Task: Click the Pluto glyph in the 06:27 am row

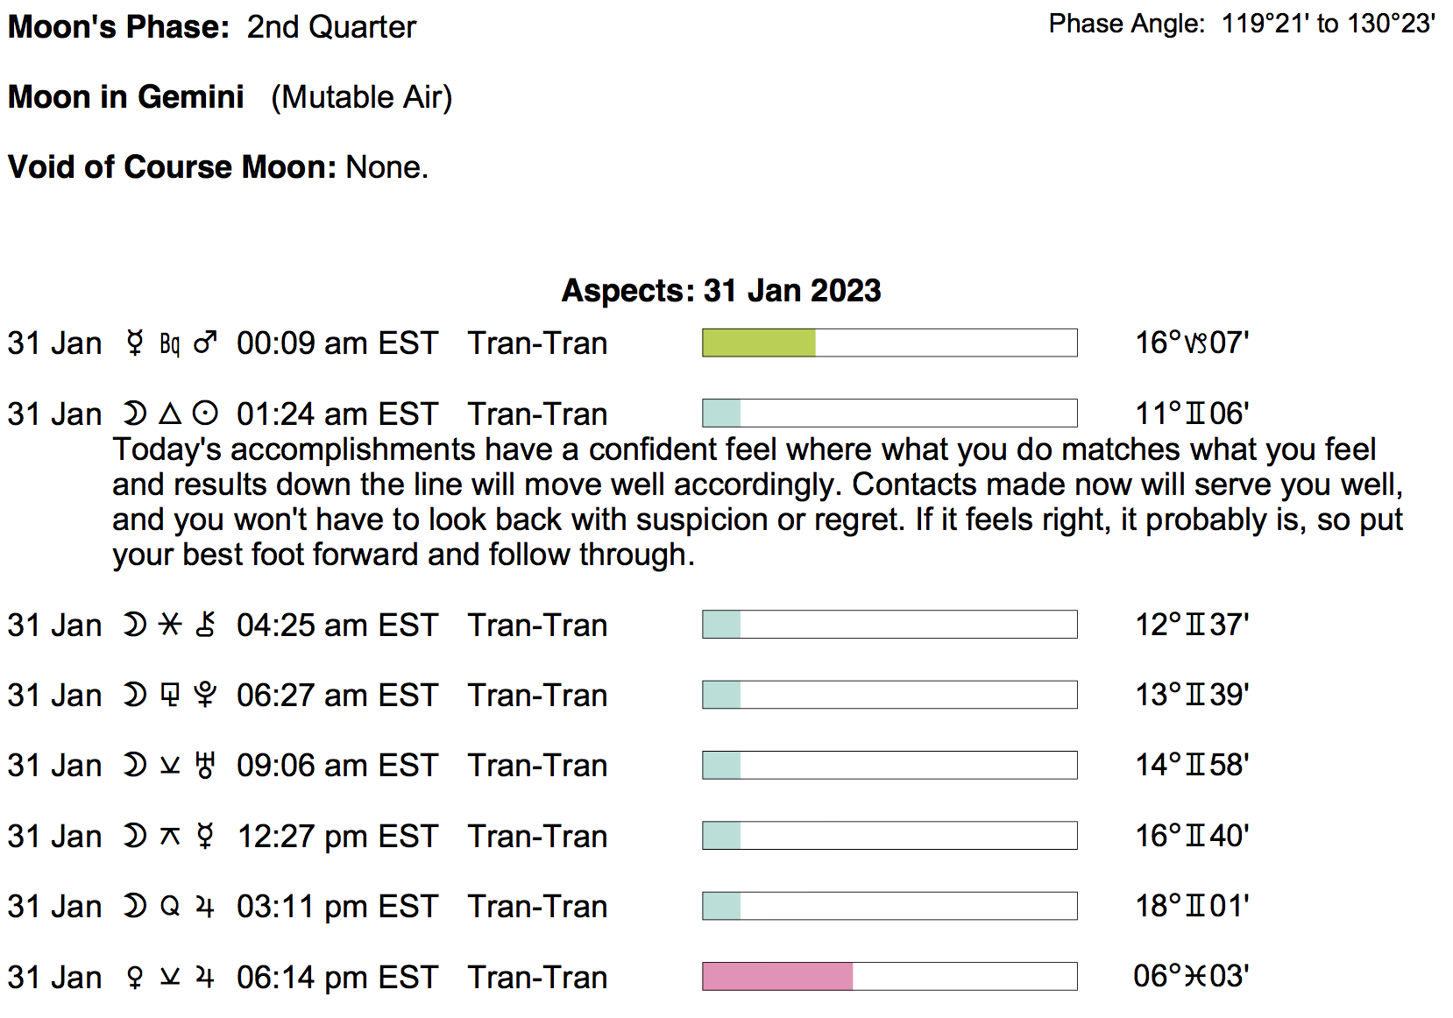Action: (x=205, y=695)
